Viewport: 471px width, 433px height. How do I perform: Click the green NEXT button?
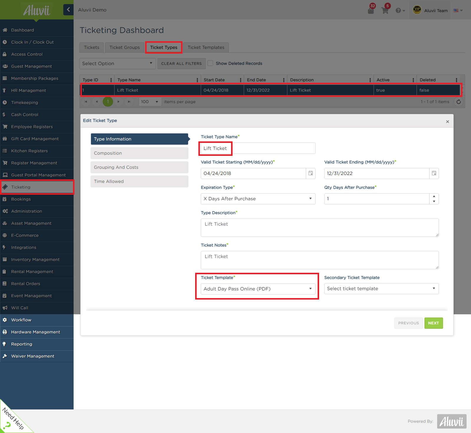point(434,323)
